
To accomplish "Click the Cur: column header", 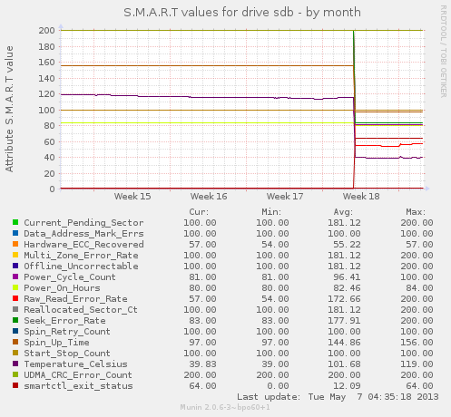I will click(199, 212).
